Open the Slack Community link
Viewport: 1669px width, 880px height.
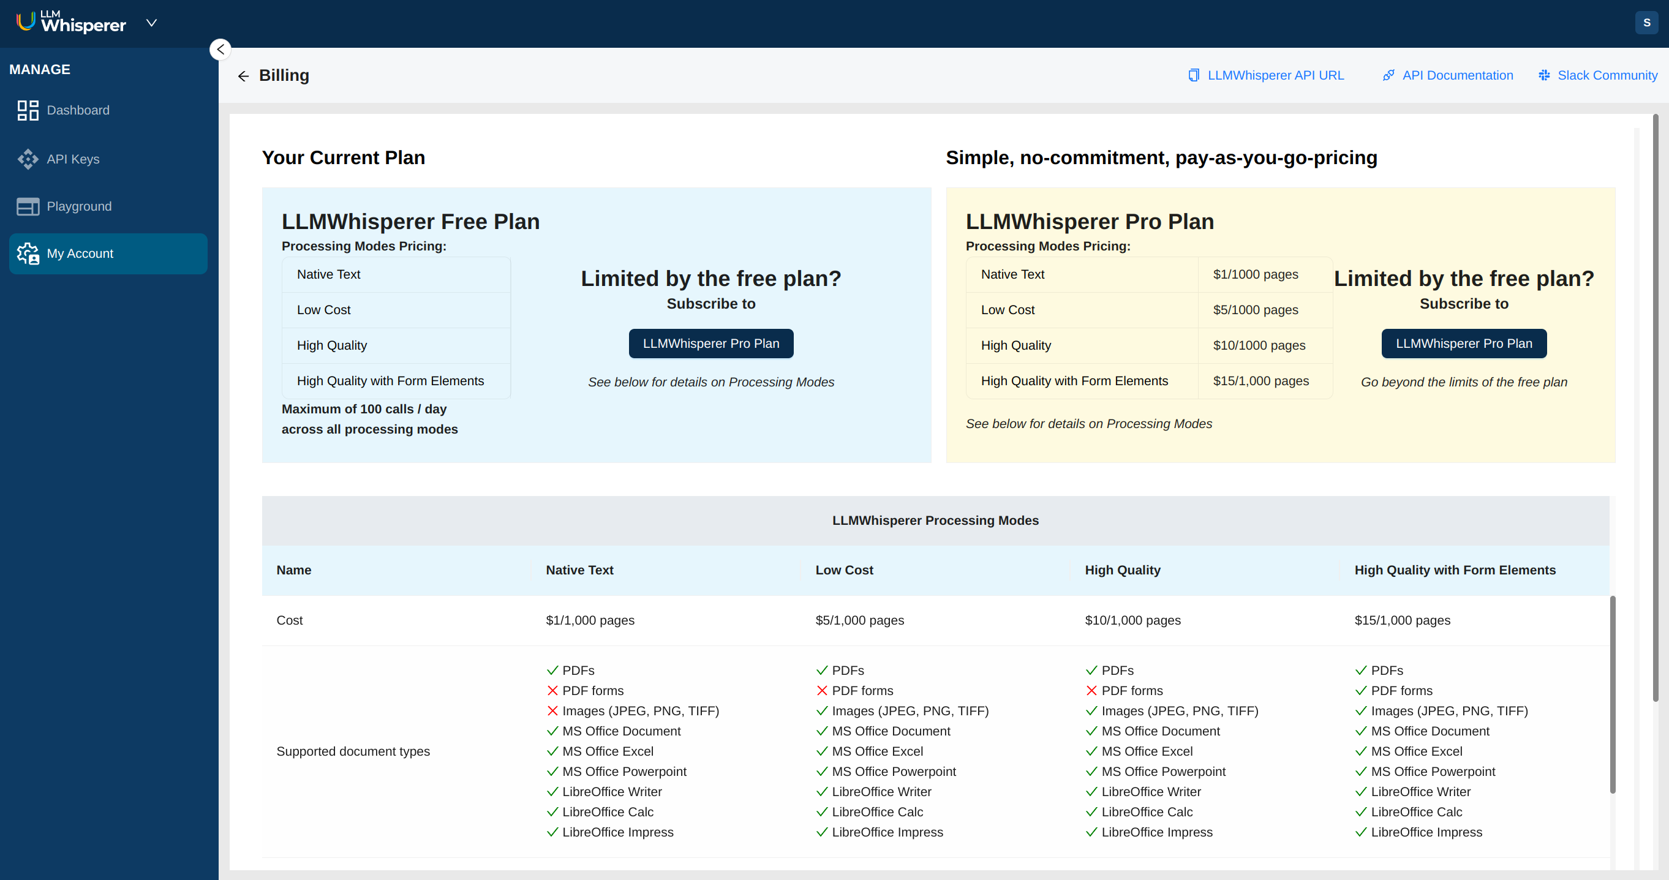1607,75
